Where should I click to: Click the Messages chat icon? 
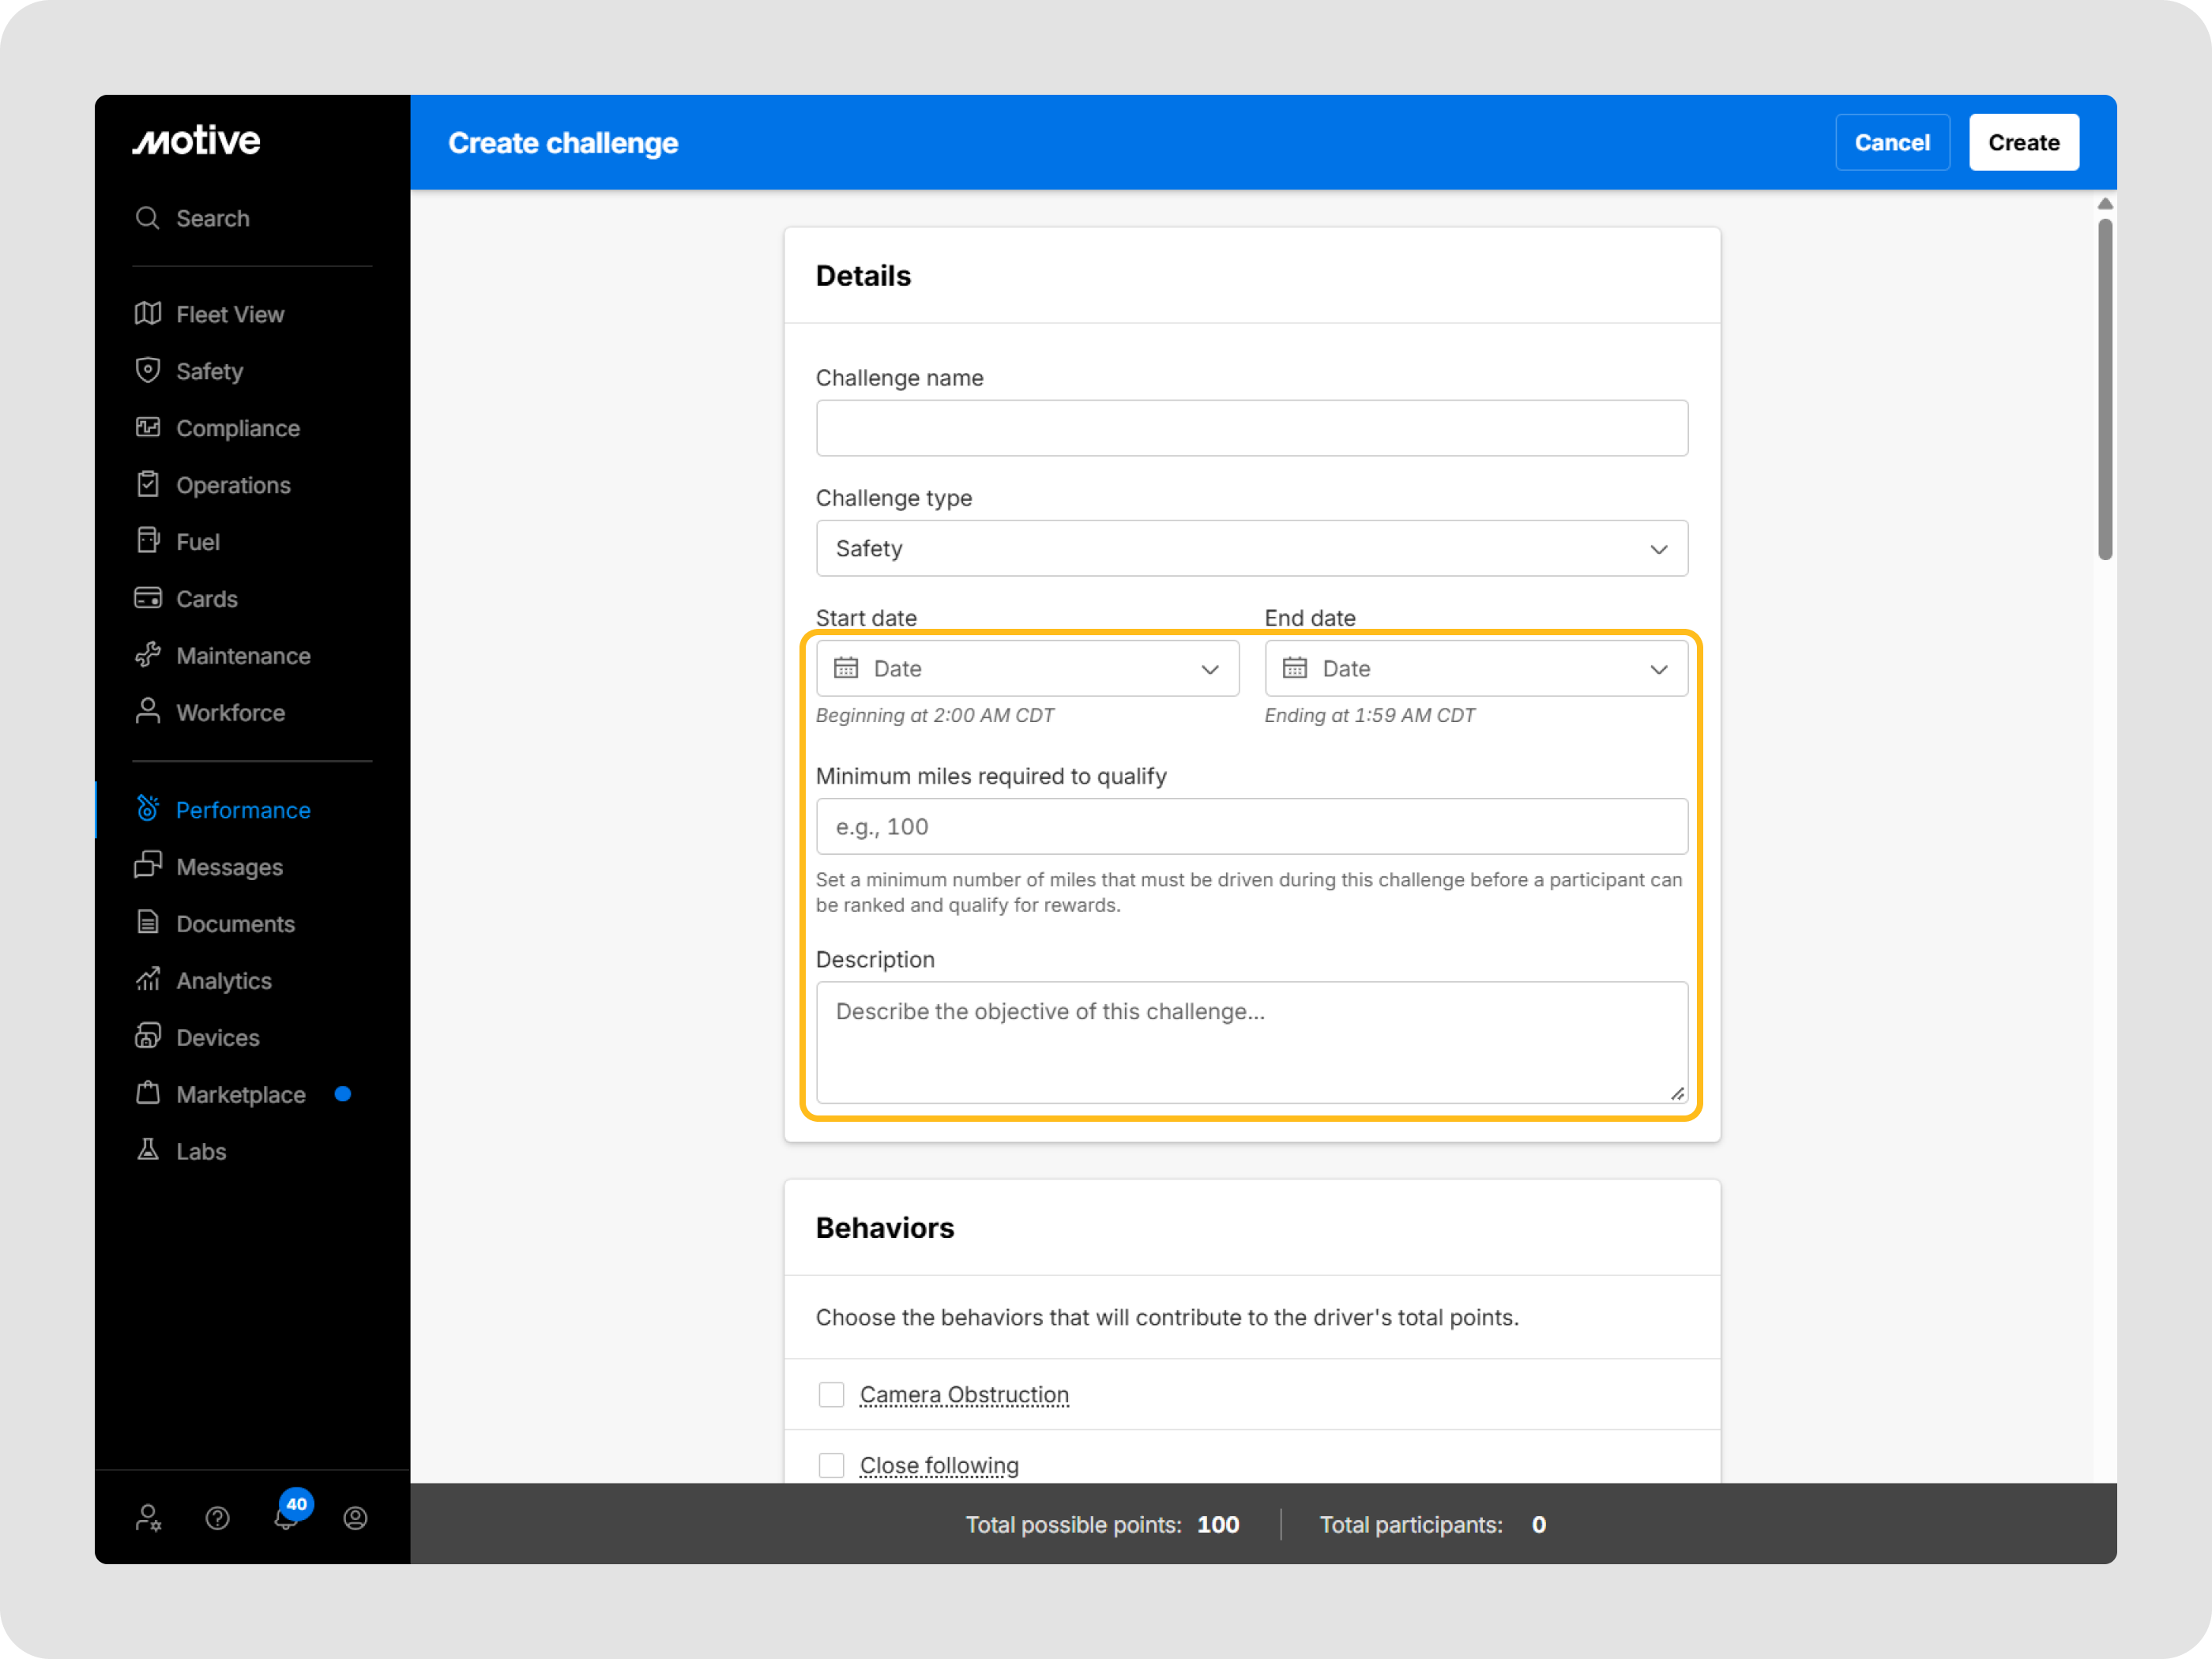148,865
